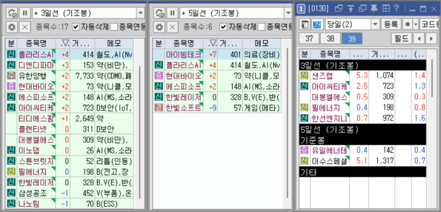The image size is (441, 212).
Task: Click the refresh icon in the 3일선 panel
Action: pyautogui.click(x=12, y=13)
